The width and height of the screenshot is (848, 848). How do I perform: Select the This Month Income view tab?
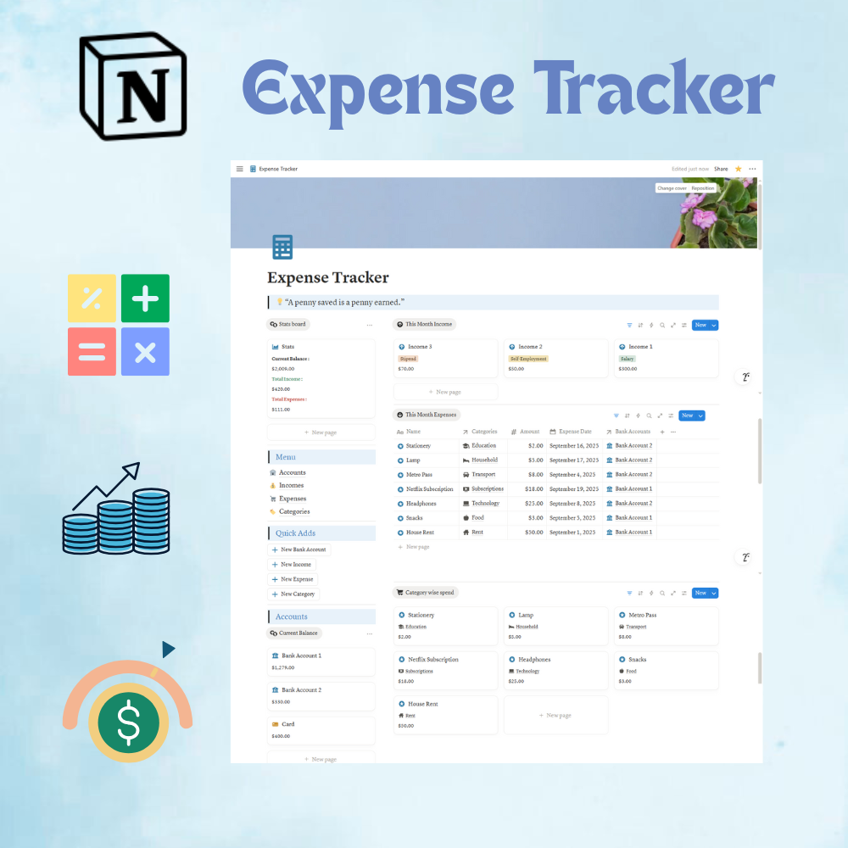click(425, 325)
